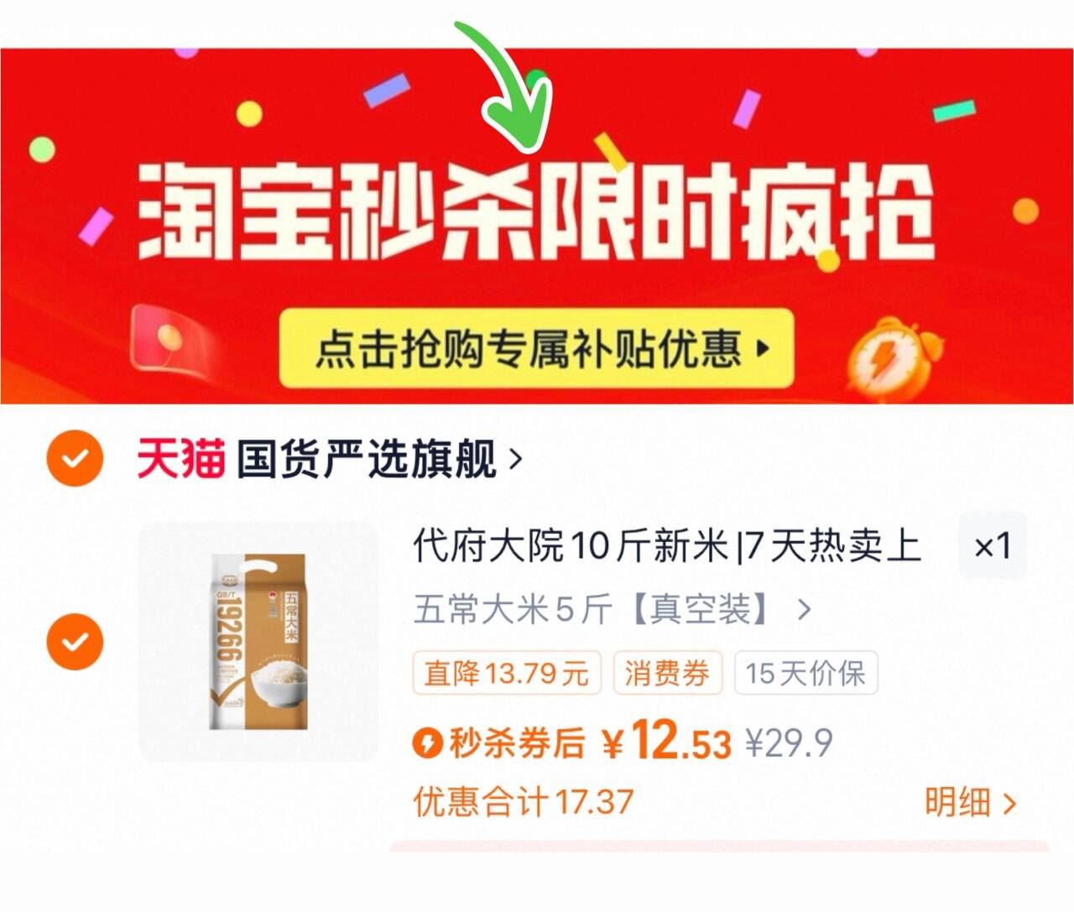Click the 消费券 tag
This screenshot has height=912, width=1074.
coord(667,673)
